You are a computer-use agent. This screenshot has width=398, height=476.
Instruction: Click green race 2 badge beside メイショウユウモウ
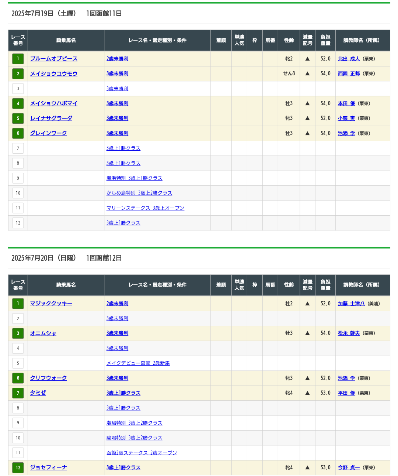18,73
